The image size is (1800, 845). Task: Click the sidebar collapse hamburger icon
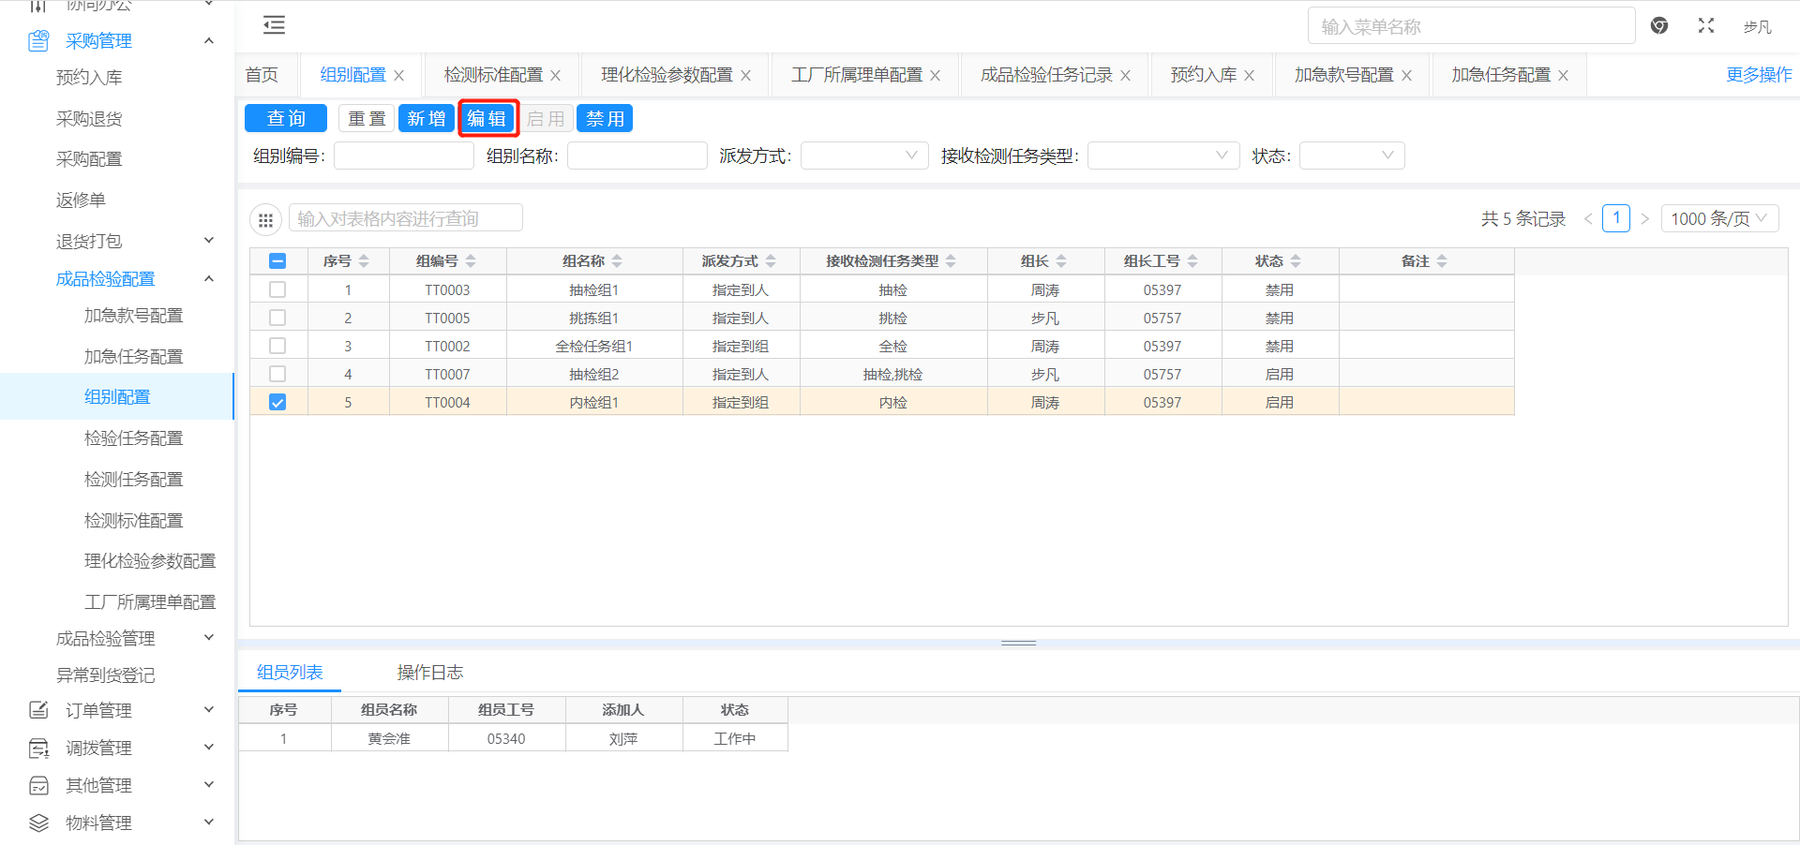tap(274, 25)
